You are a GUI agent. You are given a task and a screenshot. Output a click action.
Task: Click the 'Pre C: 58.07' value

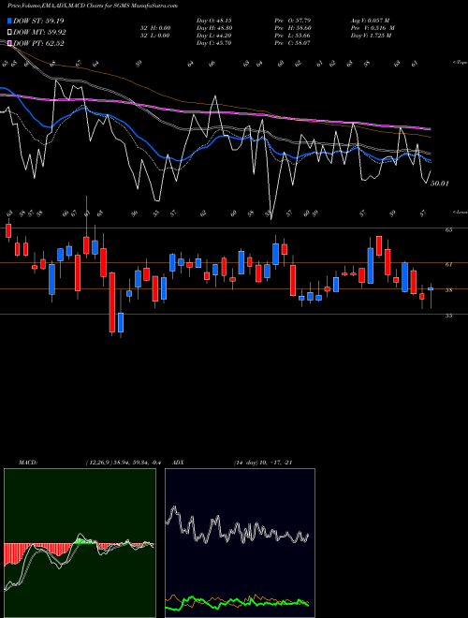(x=293, y=43)
